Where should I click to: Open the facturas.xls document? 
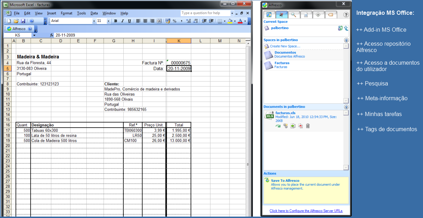[286, 113]
